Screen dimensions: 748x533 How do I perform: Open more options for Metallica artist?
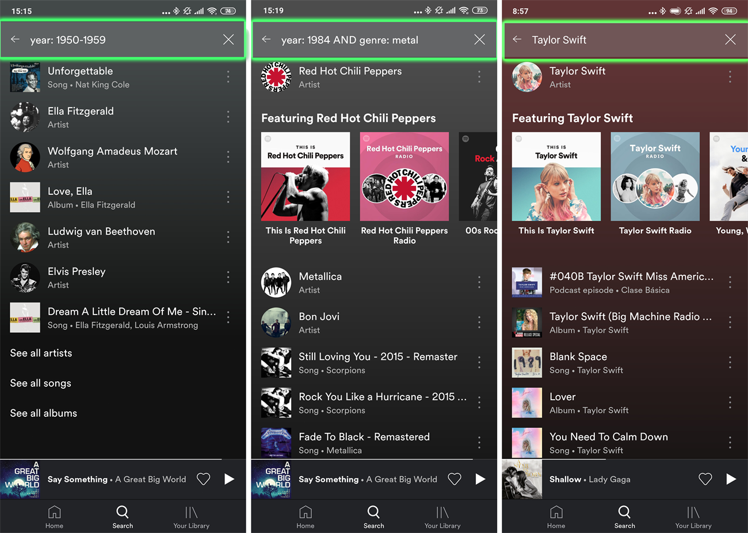tap(479, 282)
